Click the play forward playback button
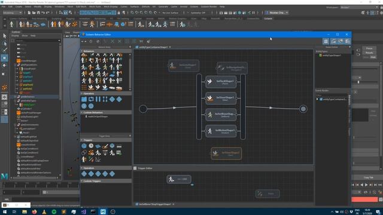The image size is (383, 215). click(366, 185)
